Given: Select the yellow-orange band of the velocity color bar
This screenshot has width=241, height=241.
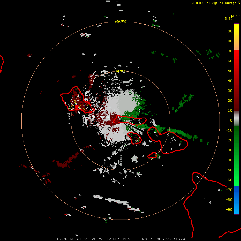Looking at the screenshot, I should click(x=236, y=37).
